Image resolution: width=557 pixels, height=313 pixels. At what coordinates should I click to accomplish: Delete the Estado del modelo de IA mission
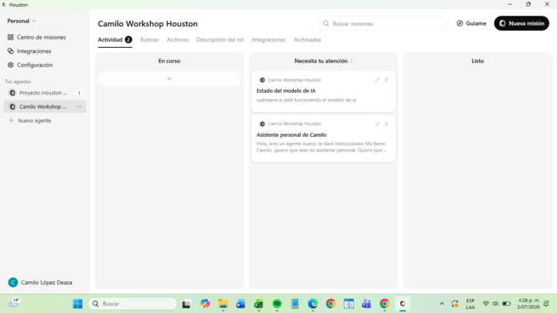[387, 80]
